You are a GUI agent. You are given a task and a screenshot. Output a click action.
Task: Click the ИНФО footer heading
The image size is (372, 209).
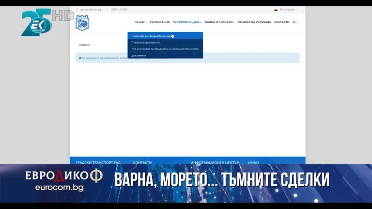click(x=253, y=163)
